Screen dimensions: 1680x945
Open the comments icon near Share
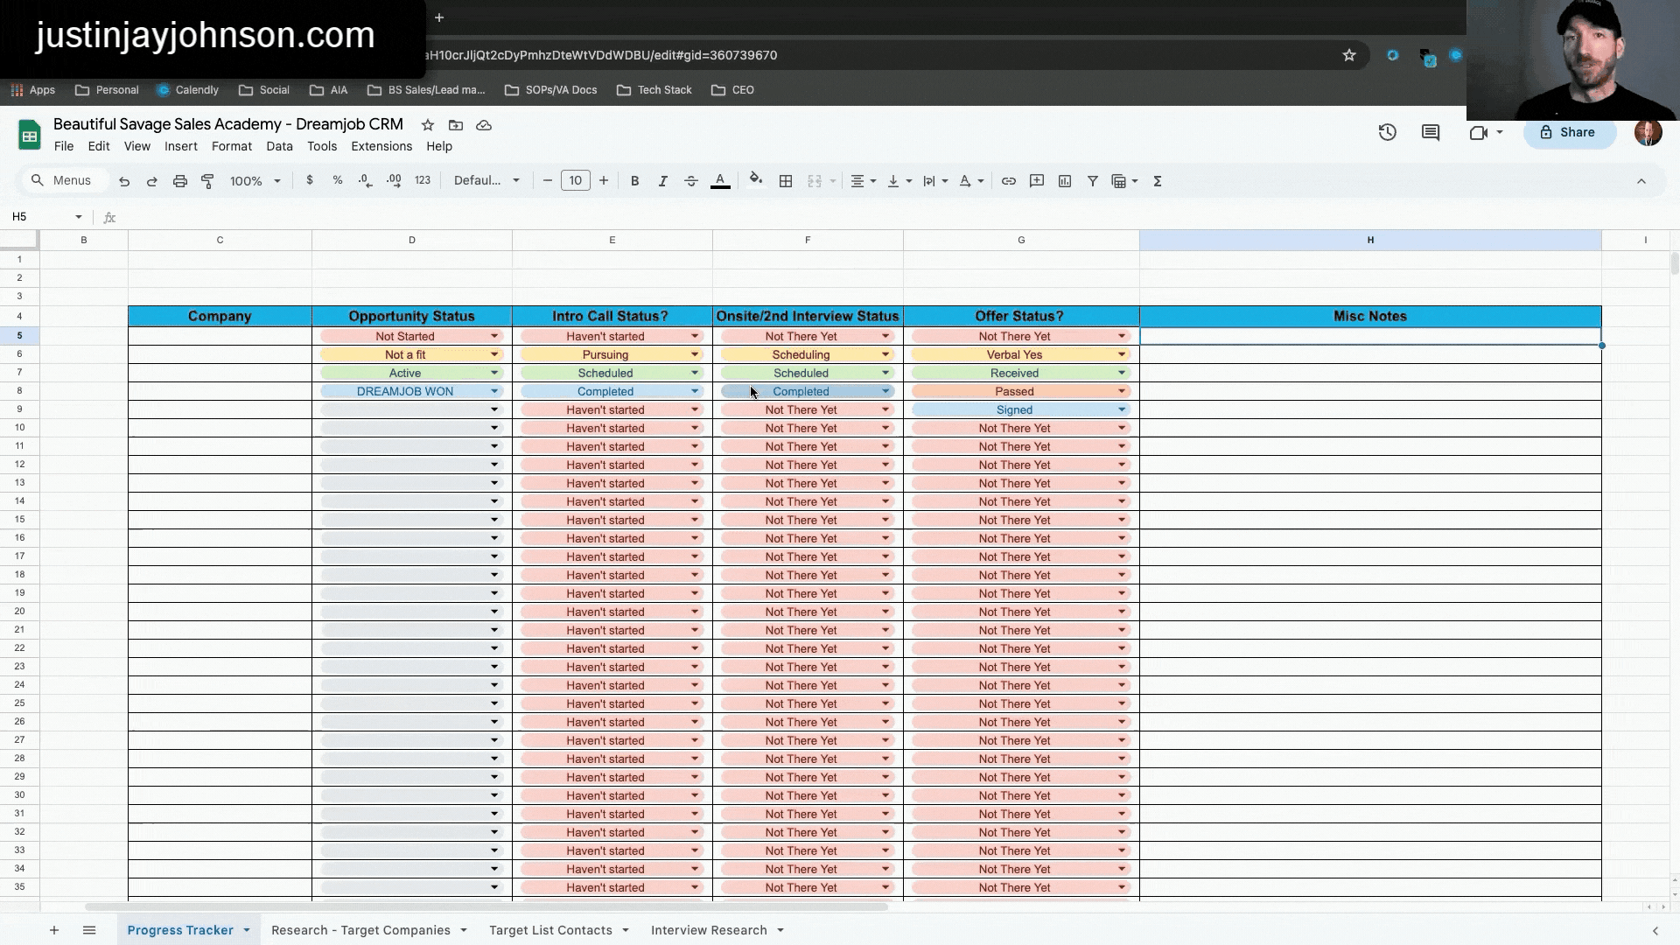pos(1431,132)
